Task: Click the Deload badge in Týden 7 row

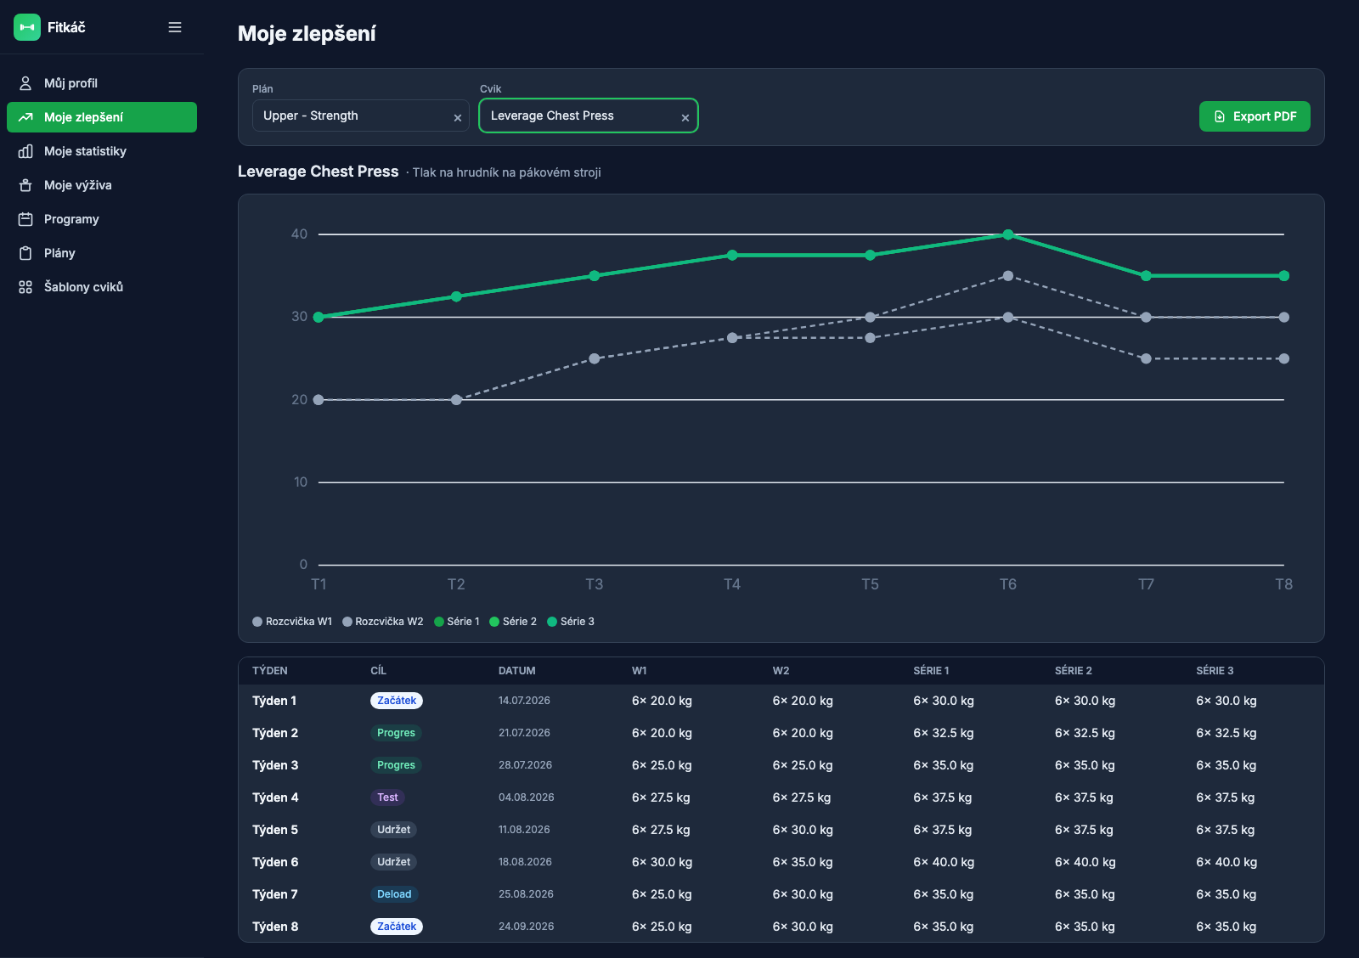Action: click(x=394, y=894)
